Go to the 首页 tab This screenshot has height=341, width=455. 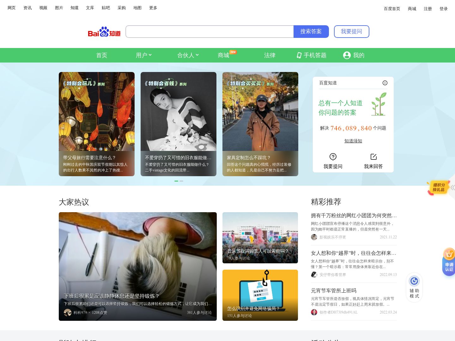[x=102, y=55]
